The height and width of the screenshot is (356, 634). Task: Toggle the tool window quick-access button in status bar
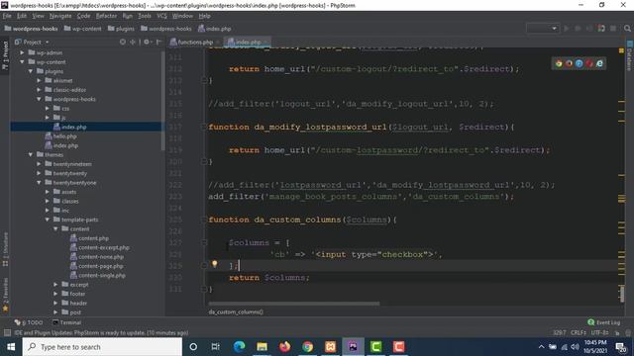[7, 332]
